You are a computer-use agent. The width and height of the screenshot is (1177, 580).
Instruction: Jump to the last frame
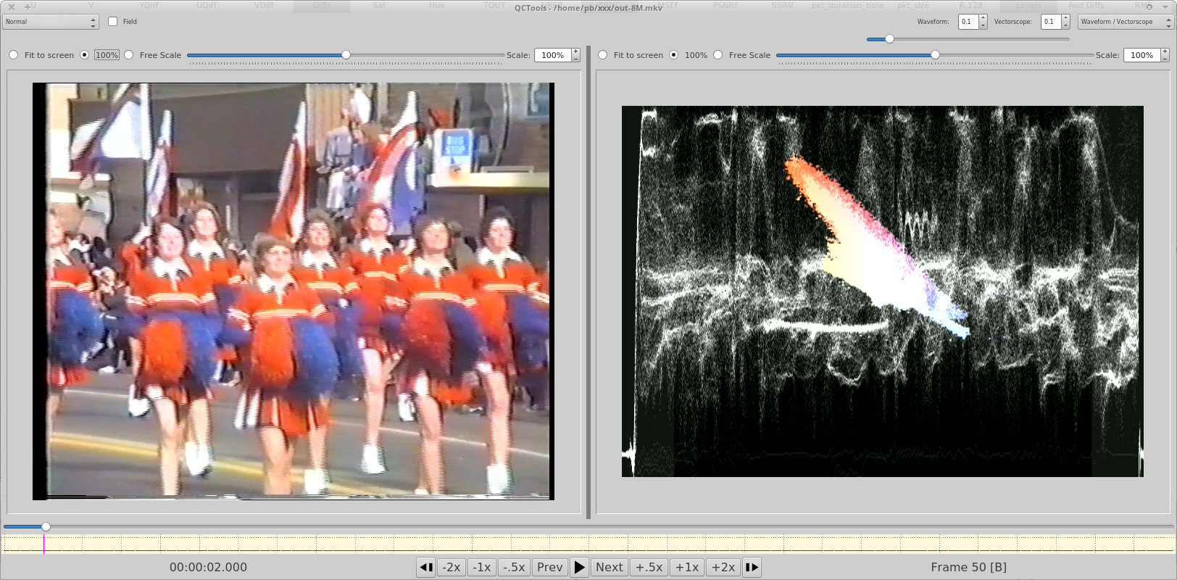pos(752,567)
